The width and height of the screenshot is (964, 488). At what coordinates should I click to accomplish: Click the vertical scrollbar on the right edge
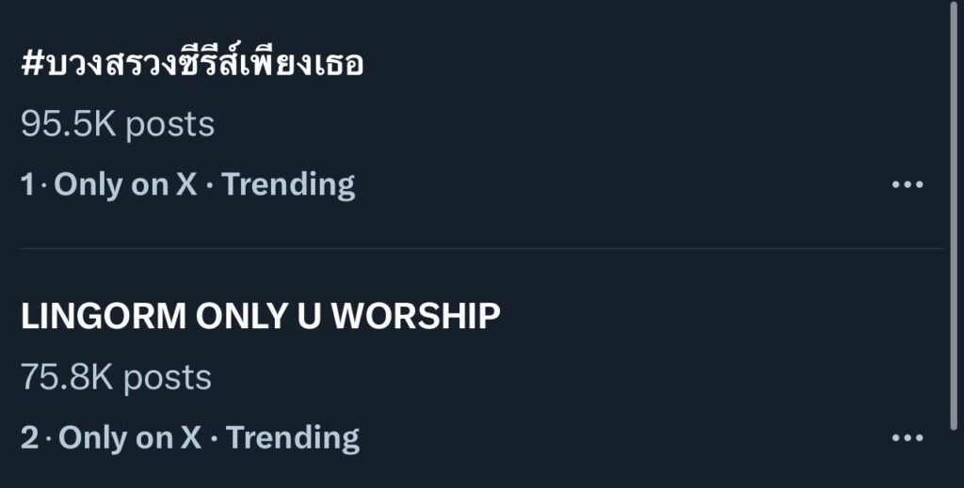[x=956, y=216]
